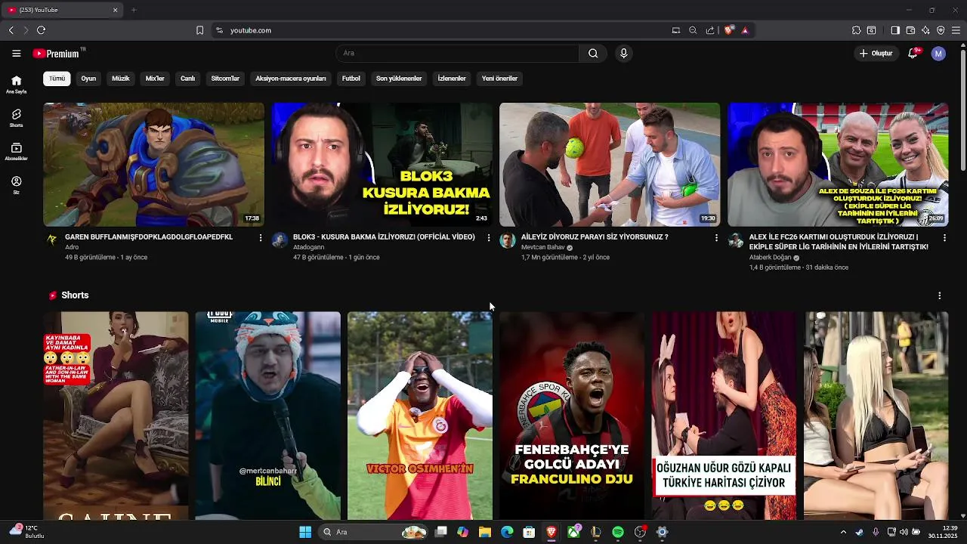Open the Siz section in sidebar

(16, 185)
